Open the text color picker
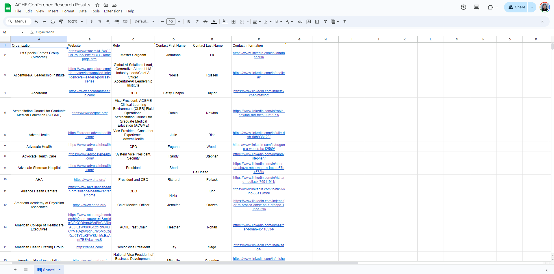 [x=214, y=22]
